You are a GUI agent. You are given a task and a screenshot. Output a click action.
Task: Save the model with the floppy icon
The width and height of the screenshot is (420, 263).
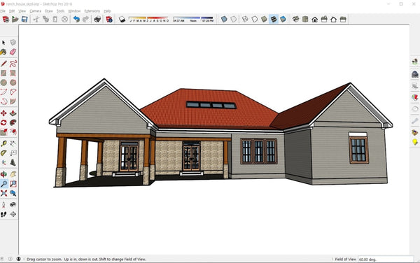click(x=24, y=20)
